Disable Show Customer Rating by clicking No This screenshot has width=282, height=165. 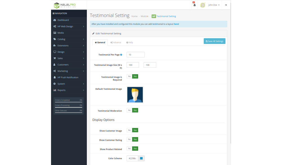[x=129, y=139]
